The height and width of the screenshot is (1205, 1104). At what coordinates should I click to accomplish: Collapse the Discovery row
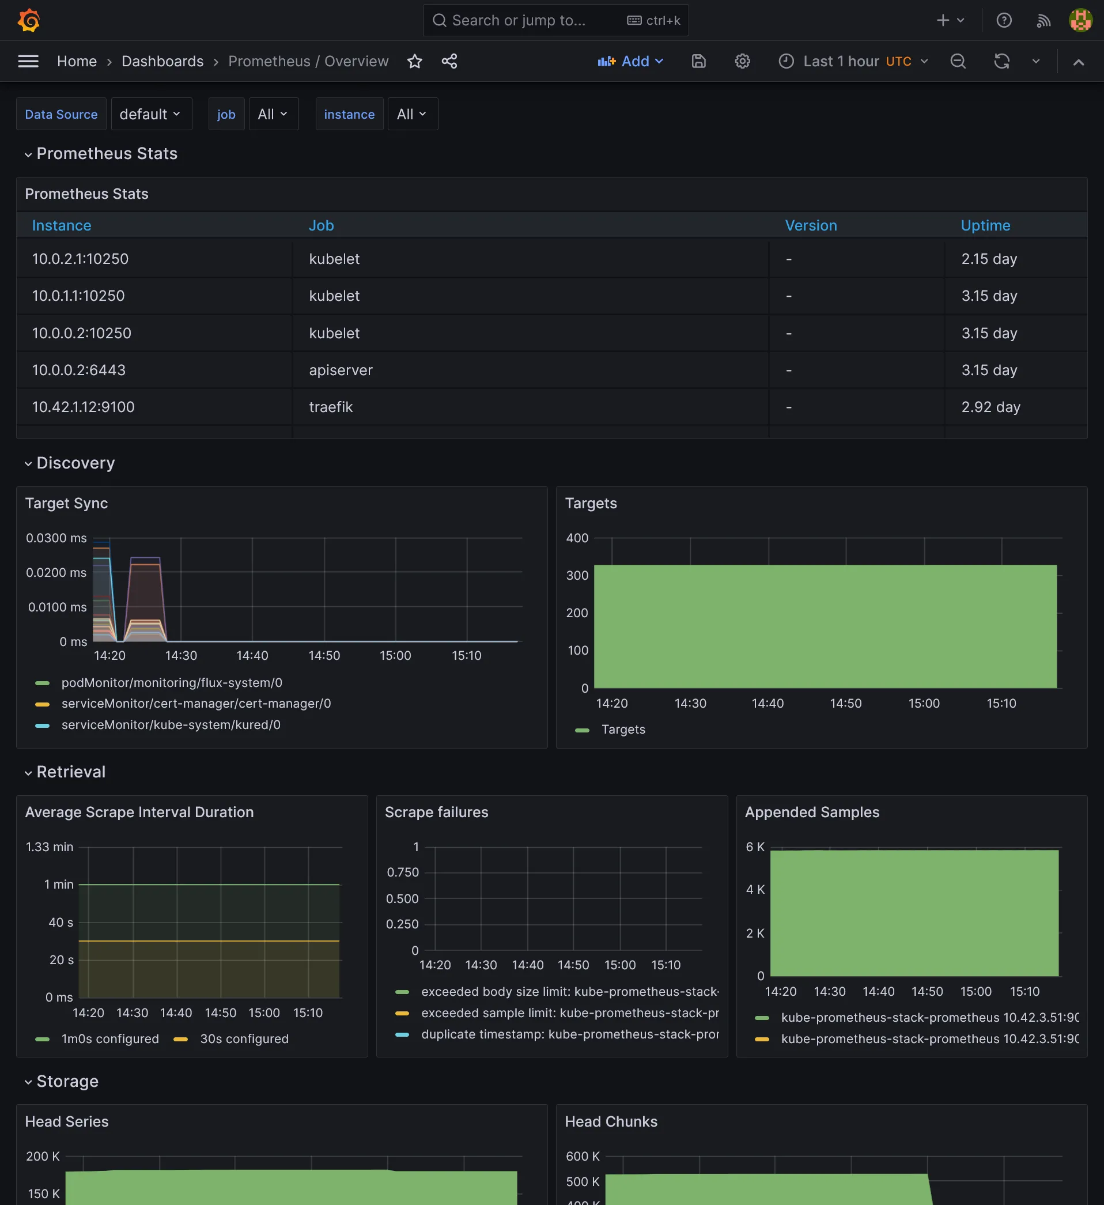pyautogui.click(x=75, y=463)
